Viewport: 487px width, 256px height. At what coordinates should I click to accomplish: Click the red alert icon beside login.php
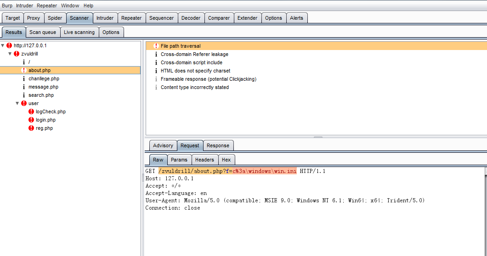(31, 120)
